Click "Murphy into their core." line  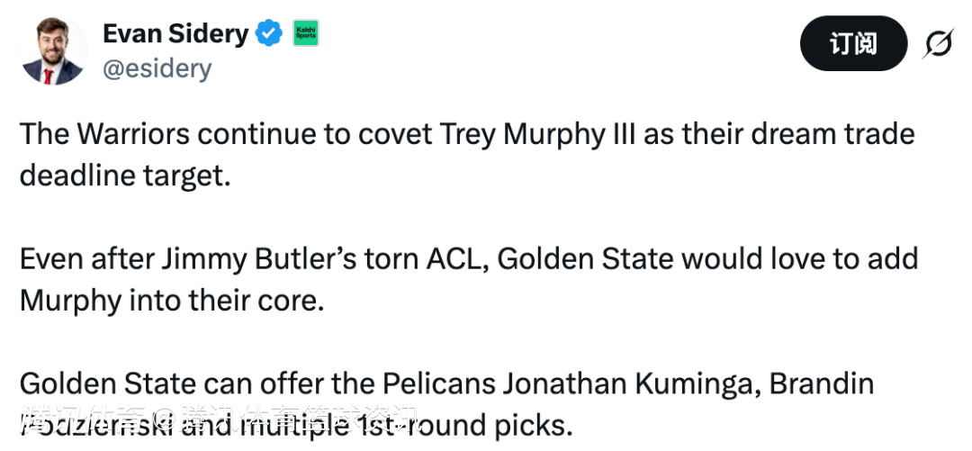171,300
